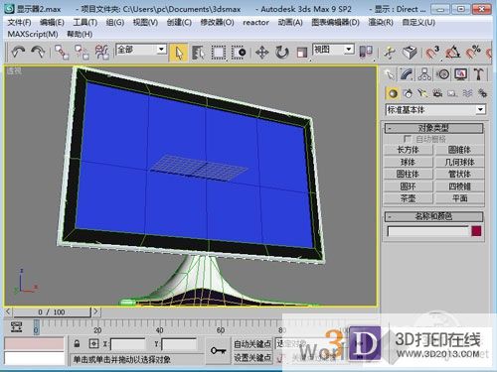Collapse the 对象类型 rollout
The height and width of the screenshot is (372, 497).
433,128
